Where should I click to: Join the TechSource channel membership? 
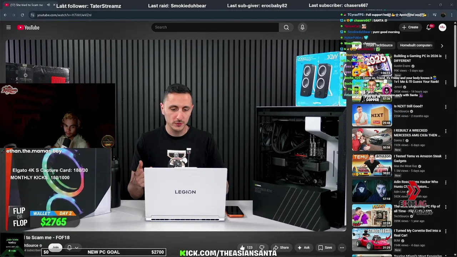55,247
